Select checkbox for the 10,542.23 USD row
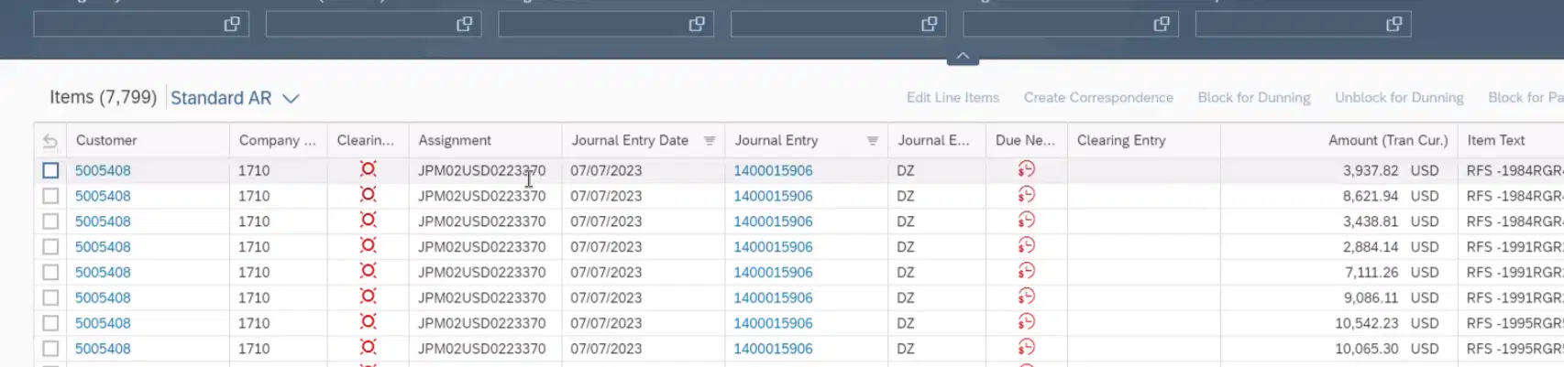 coord(50,323)
